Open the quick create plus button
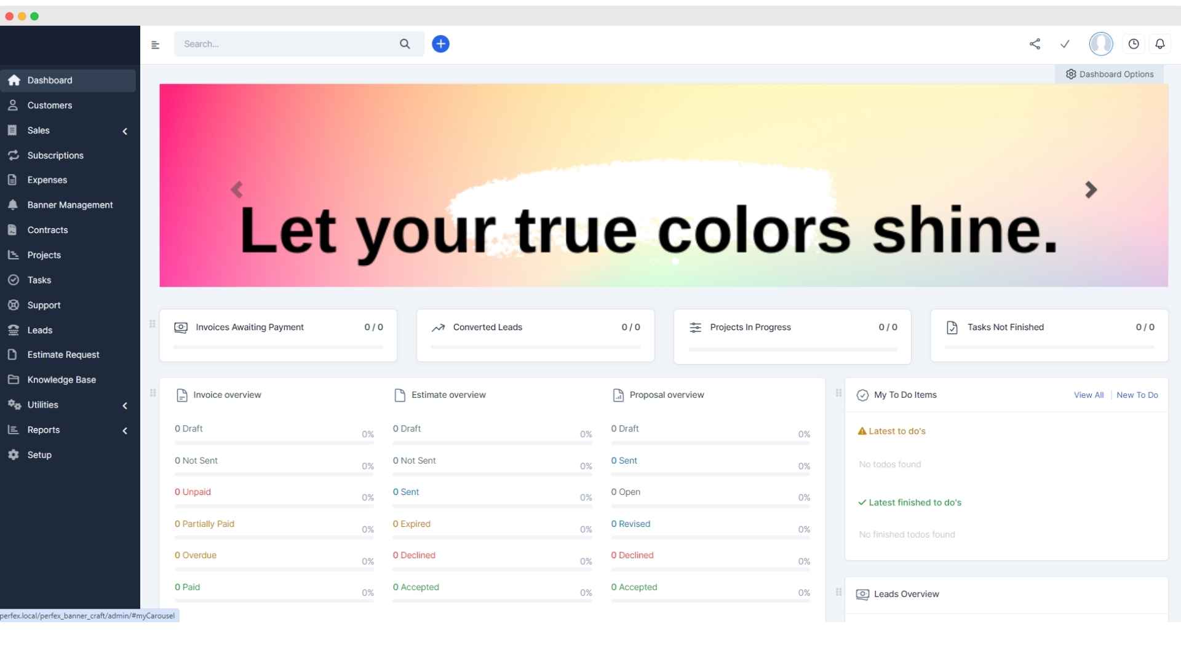The image size is (1181, 664). pos(440,44)
